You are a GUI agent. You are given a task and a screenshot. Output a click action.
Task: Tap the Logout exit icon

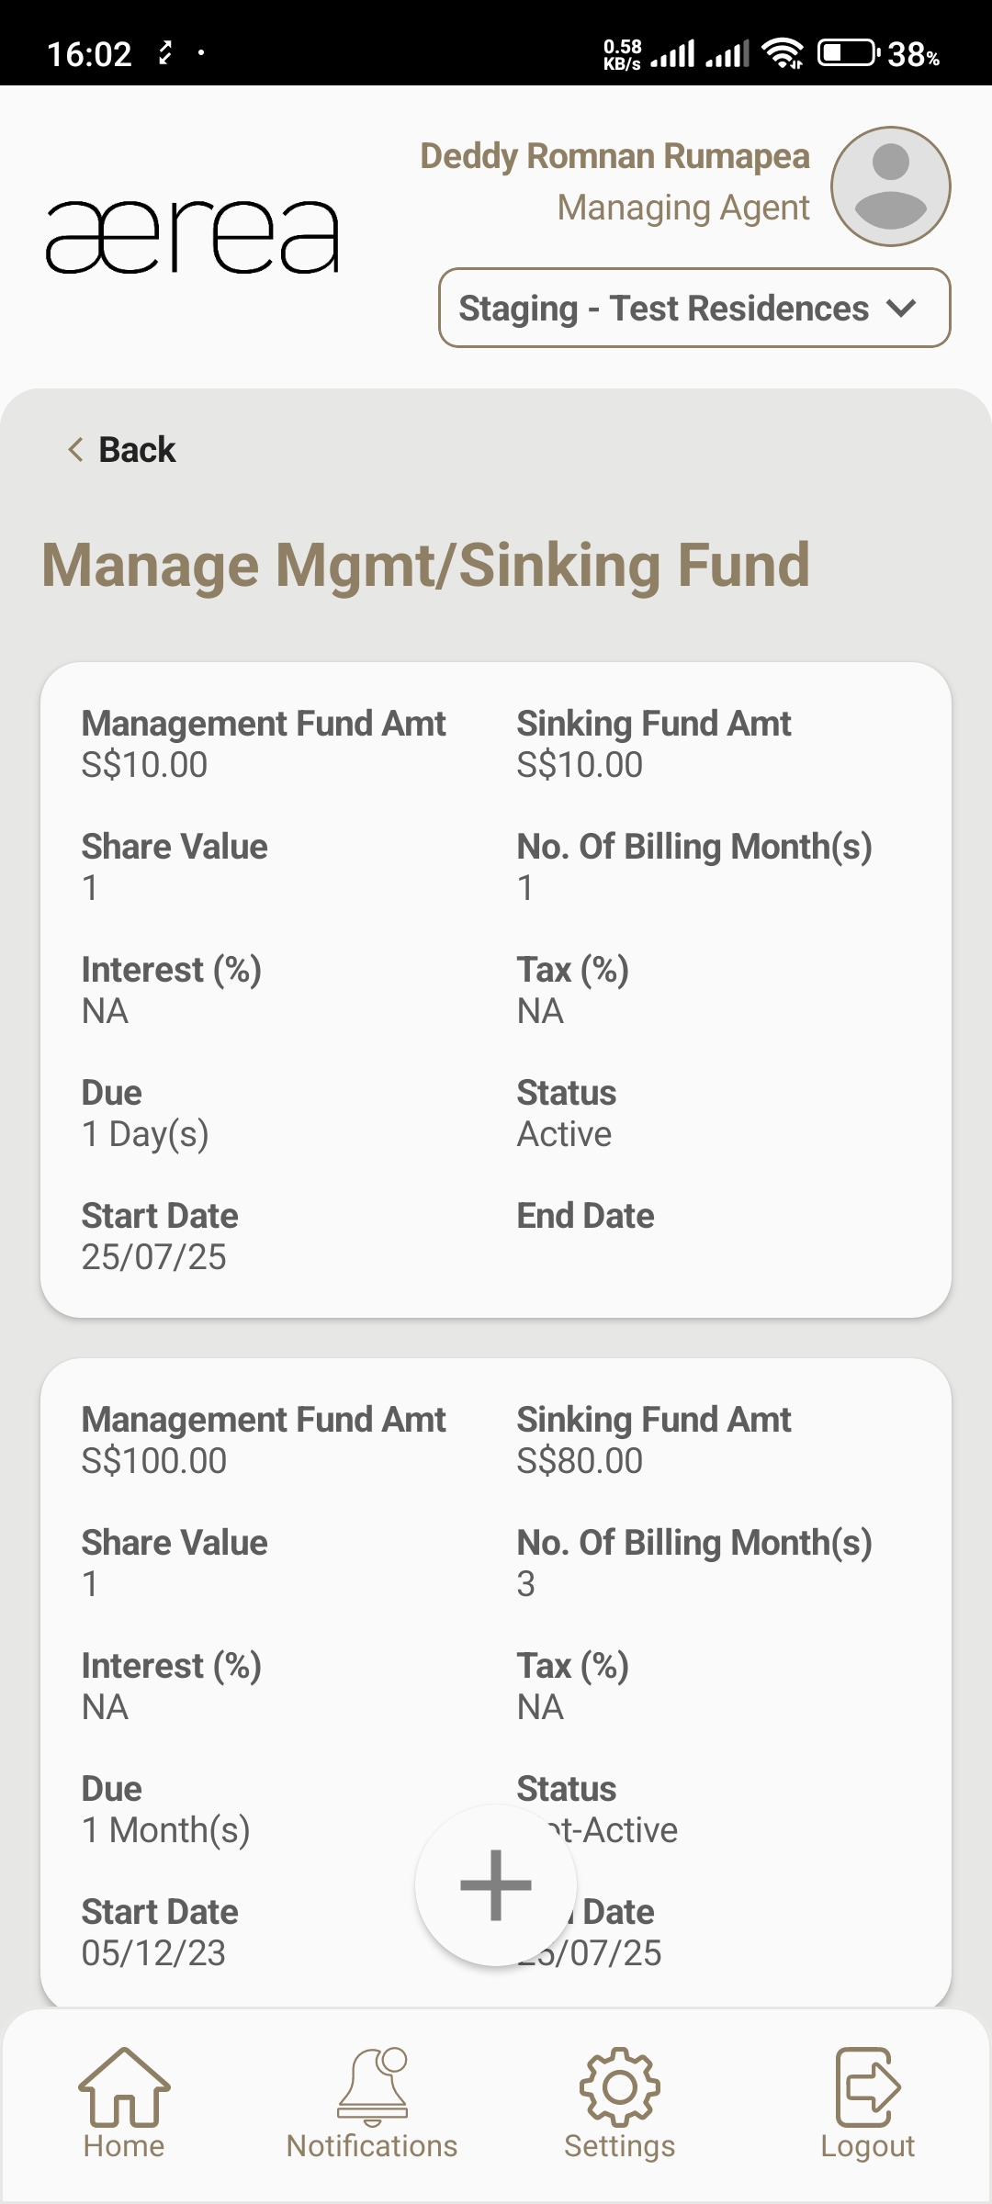868,2086
